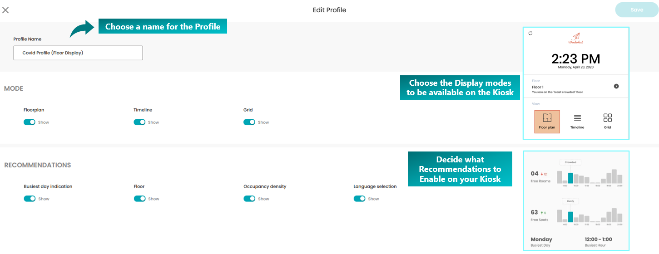
Task: Click the Wanderlust paper plane logo
Action: [576, 38]
